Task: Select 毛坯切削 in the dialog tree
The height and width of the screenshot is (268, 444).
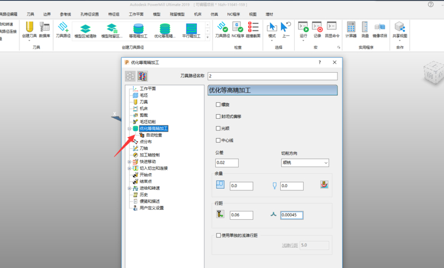Action: pos(148,122)
